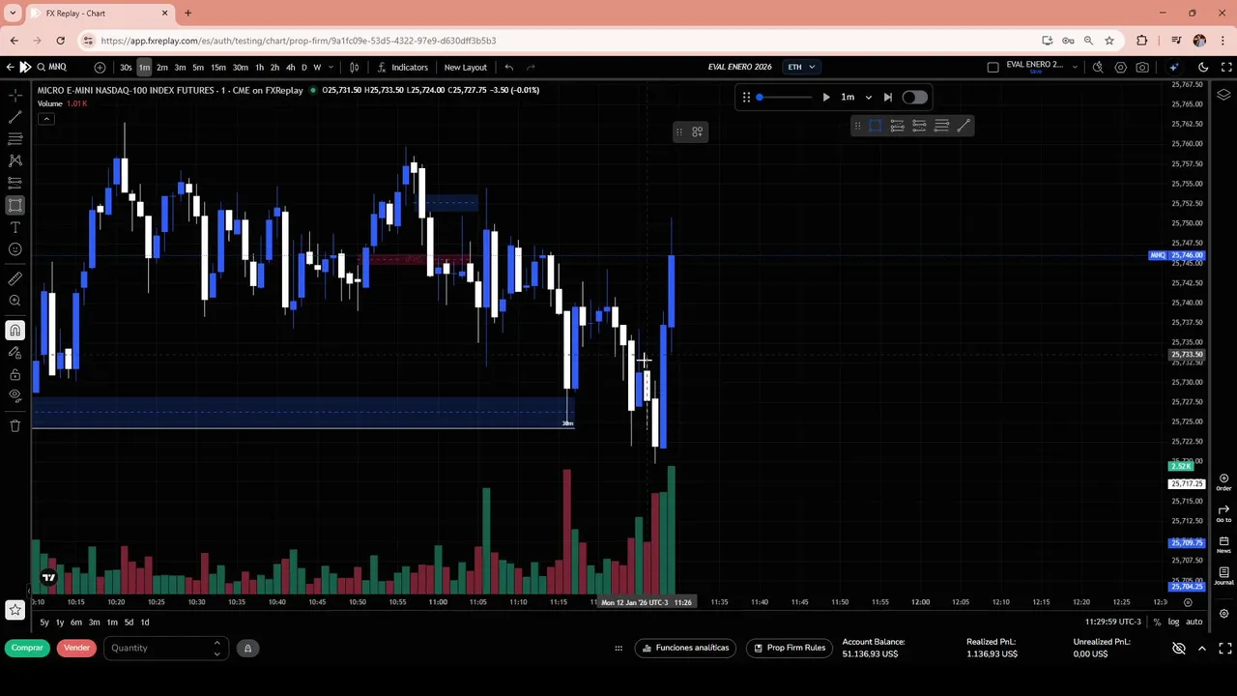Activate the zoom-in tool in sidebar

click(14, 301)
